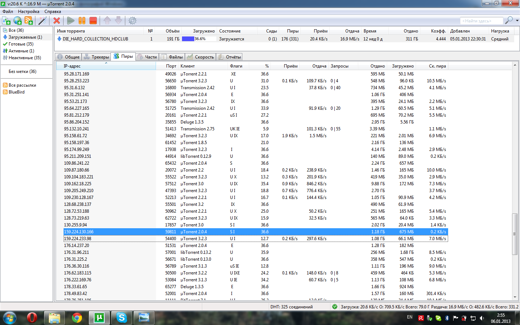The width and height of the screenshot is (520, 325).
Task: Select peer row 159.224.233.98
Action: click(x=256, y=239)
